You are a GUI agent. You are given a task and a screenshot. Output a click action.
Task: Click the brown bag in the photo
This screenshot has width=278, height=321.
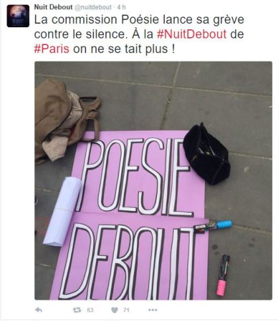tap(65, 119)
